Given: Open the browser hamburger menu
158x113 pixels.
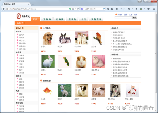Looking at the screenshot, I should click(x=154, y=9).
